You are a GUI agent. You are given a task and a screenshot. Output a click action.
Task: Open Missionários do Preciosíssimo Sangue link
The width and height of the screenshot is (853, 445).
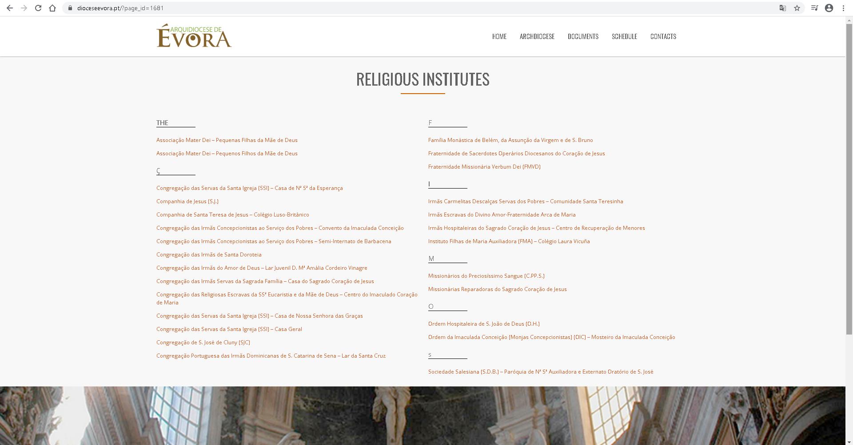pyautogui.click(x=486, y=276)
